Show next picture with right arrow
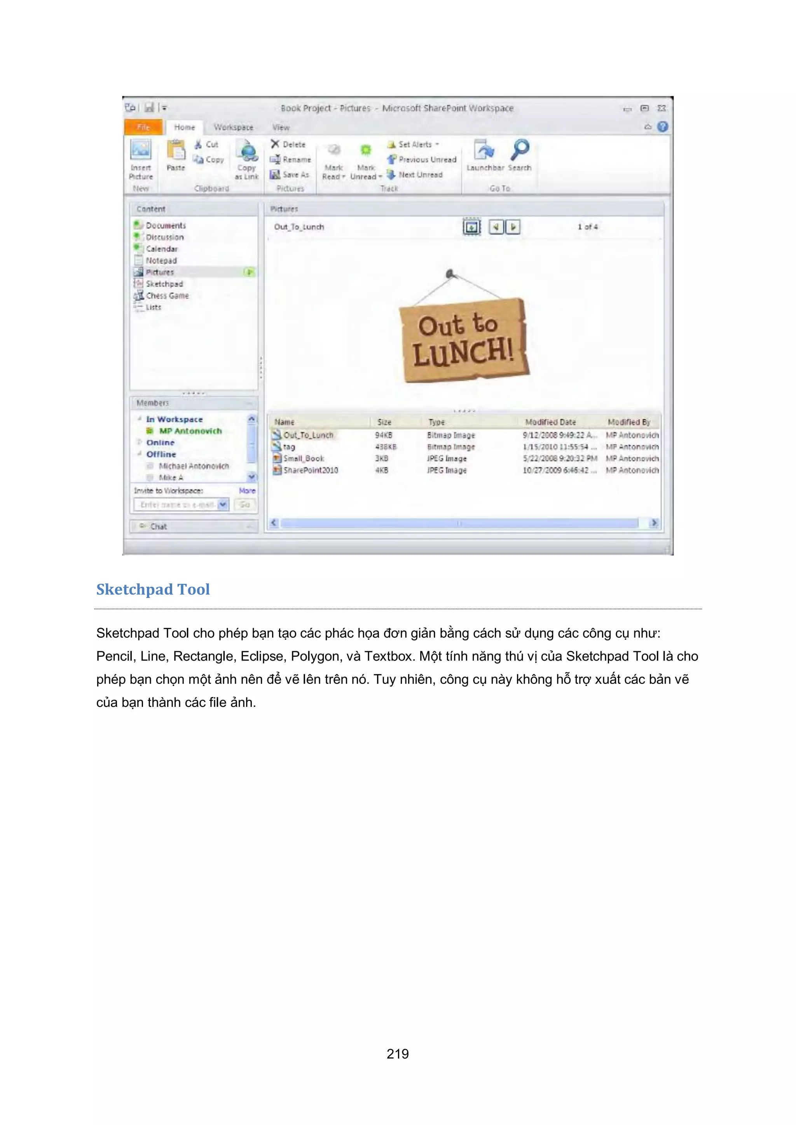Image resolution: width=796 pixels, height=1125 pixels. pyautogui.click(x=513, y=227)
